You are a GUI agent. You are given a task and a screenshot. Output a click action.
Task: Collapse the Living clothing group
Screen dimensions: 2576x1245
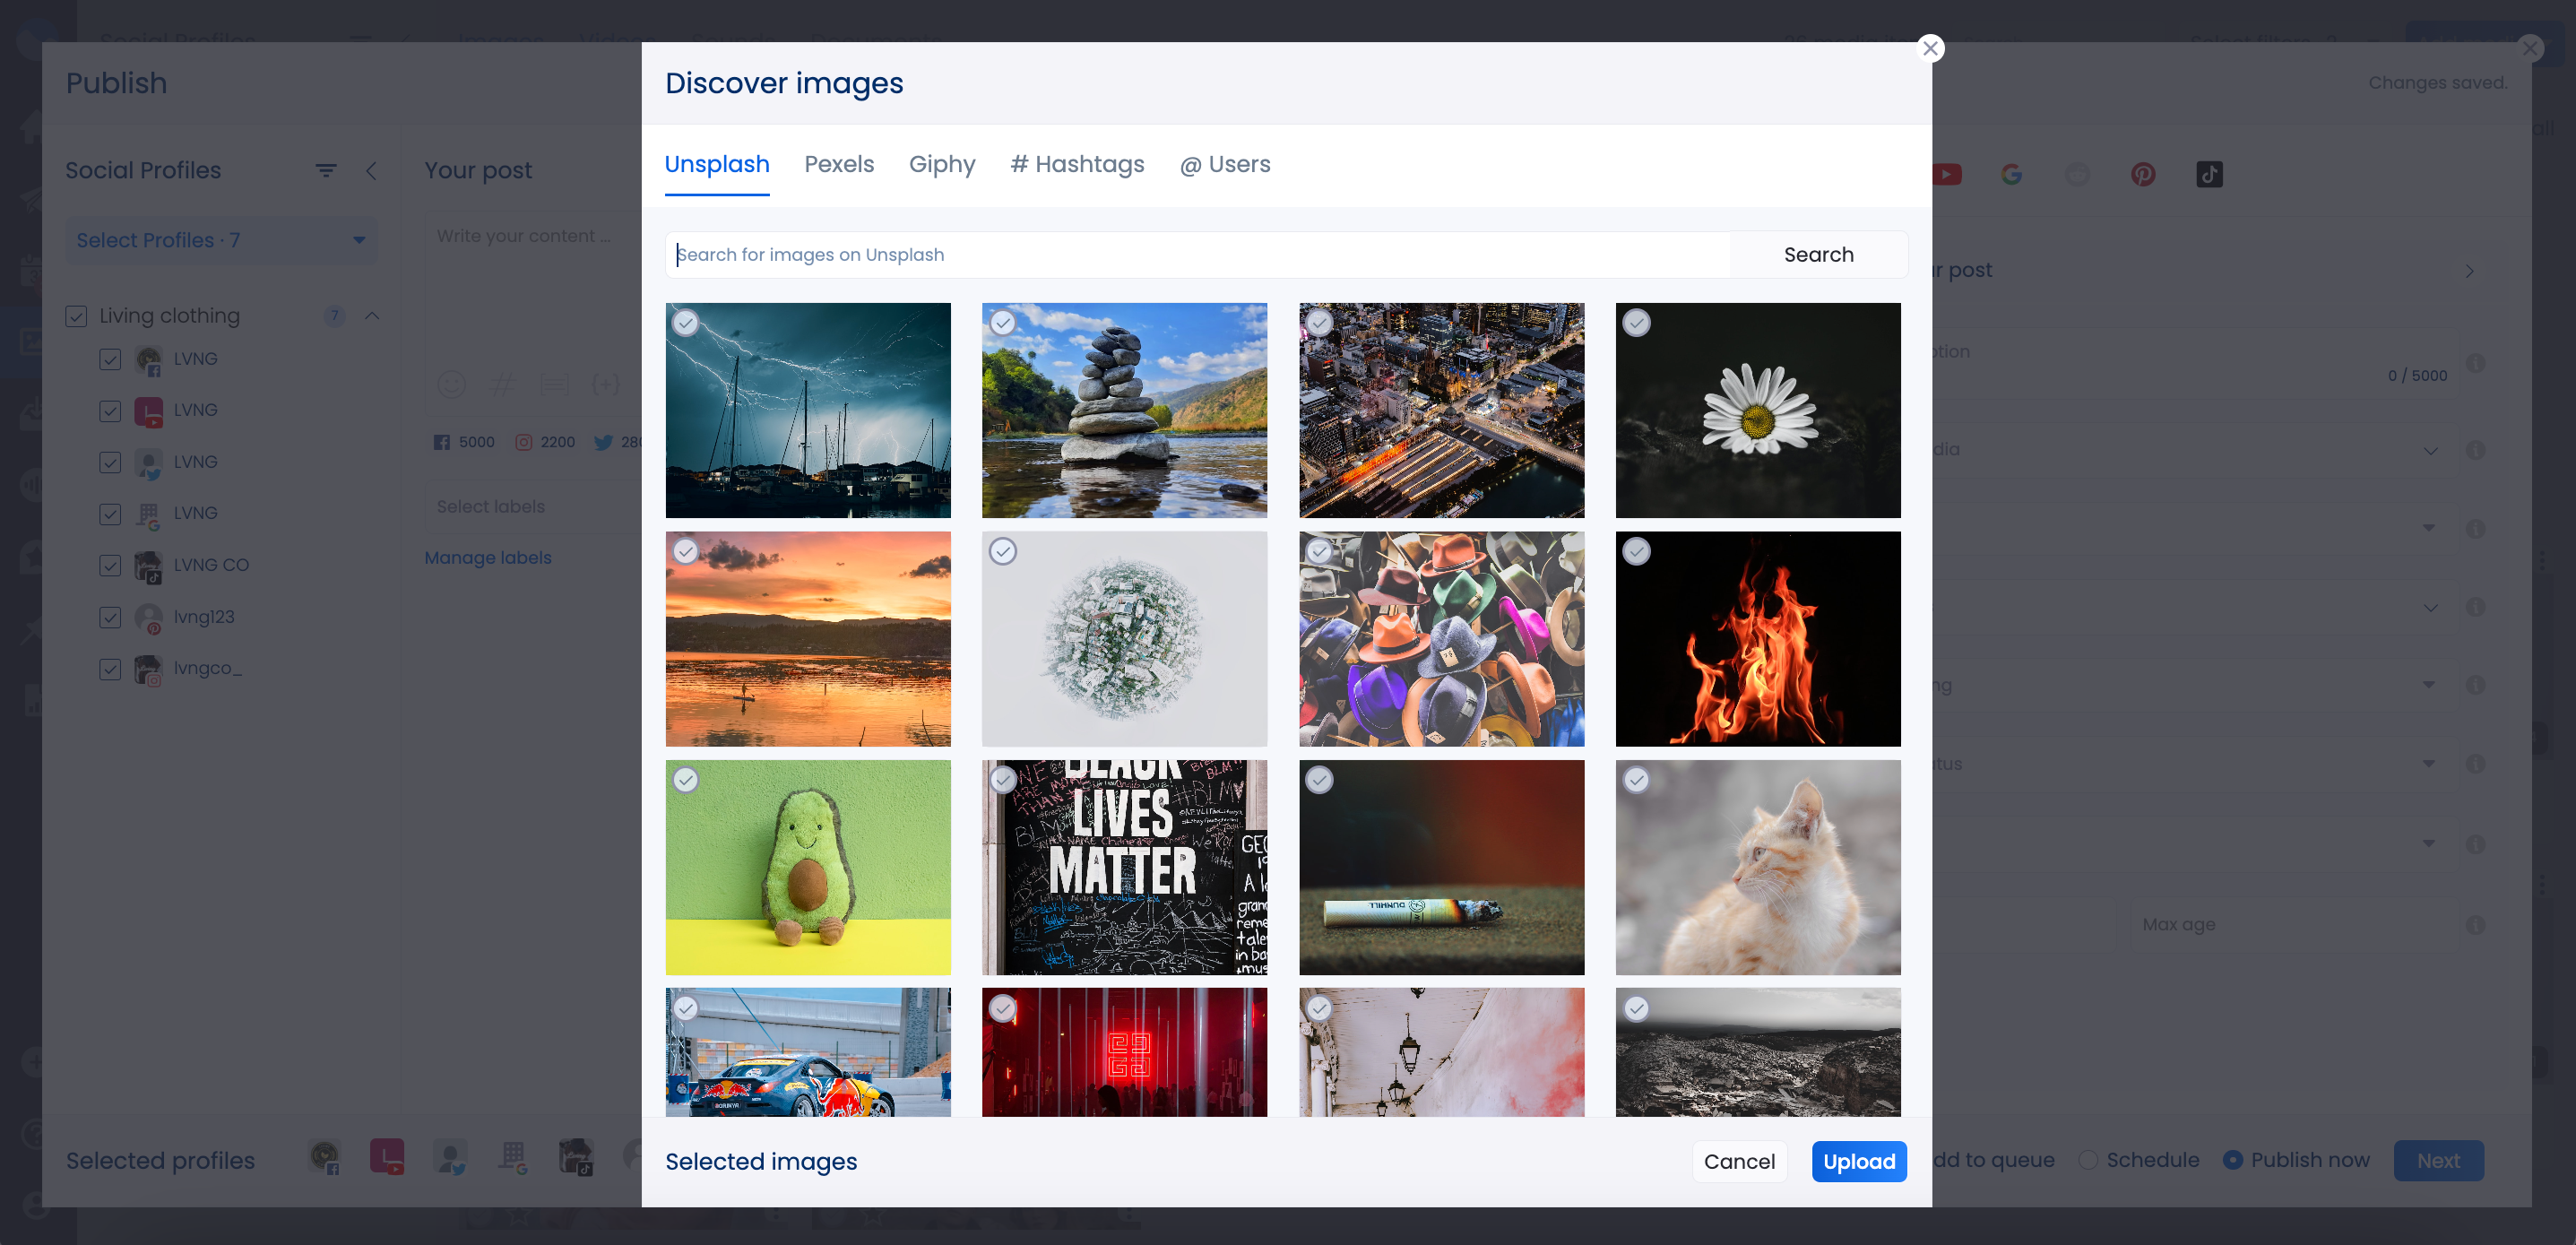point(372,316)
